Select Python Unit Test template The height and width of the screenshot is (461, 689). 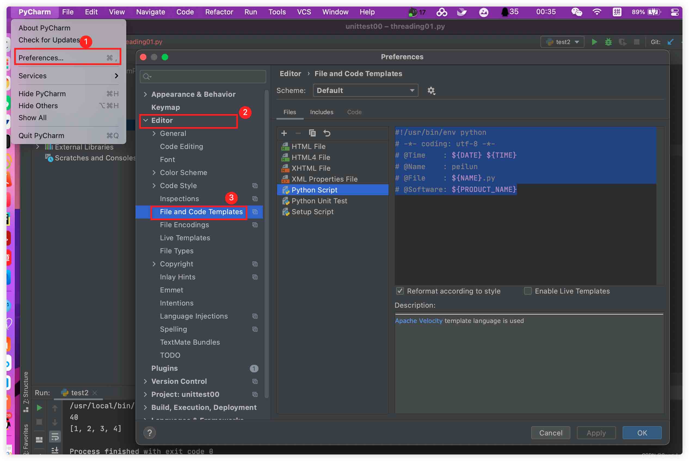click(333, 201)
